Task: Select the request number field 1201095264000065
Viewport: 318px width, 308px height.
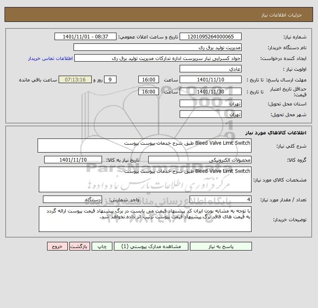Action: [x=211, y=36]
